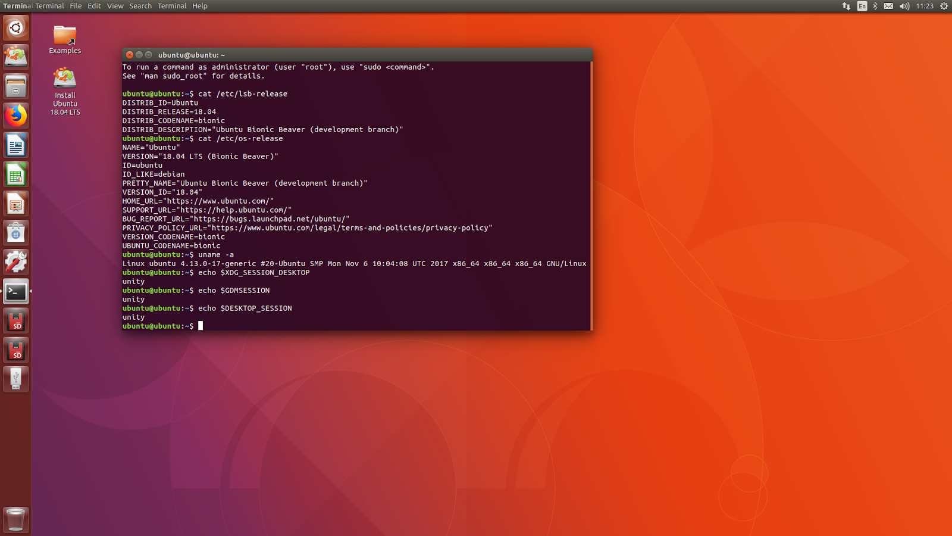Open Ubuntu Software shopping bag icon
This screenshot has height=536, width=952.
tap(16, 233)
